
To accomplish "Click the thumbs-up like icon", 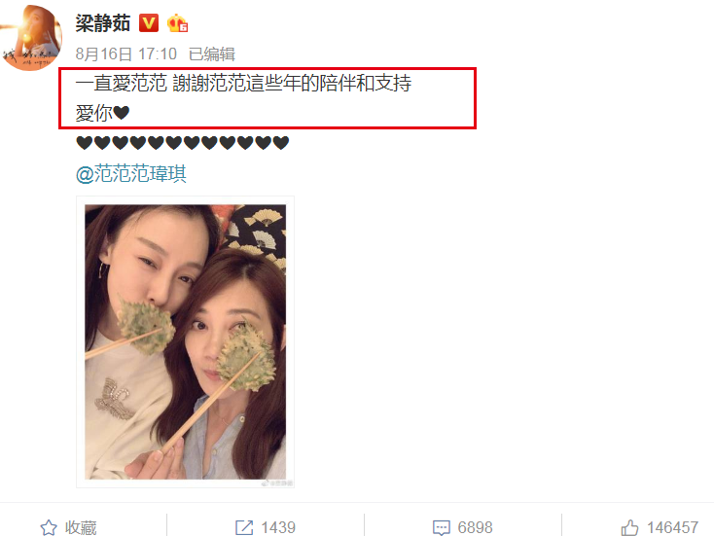I will coord(629,527).
